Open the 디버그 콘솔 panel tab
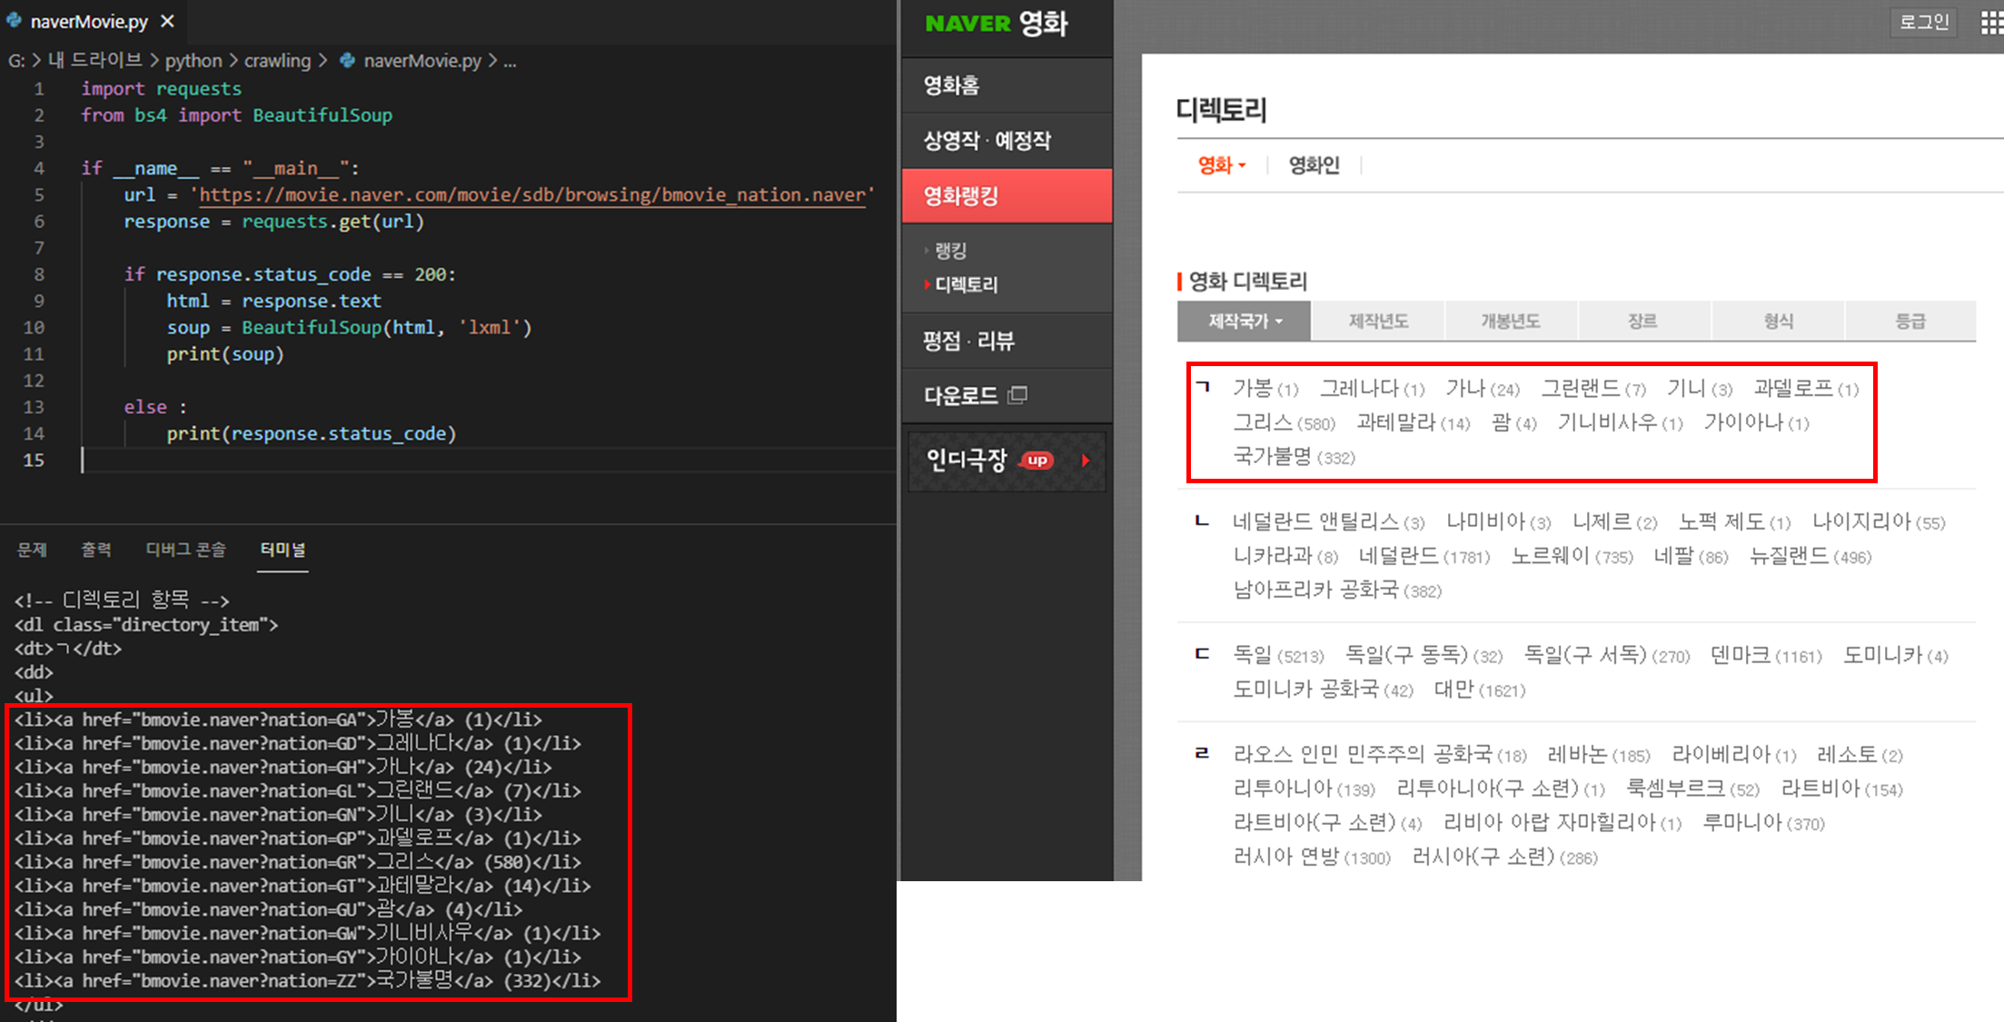Screen dimensions: 2004x1022 click(185, 550)
